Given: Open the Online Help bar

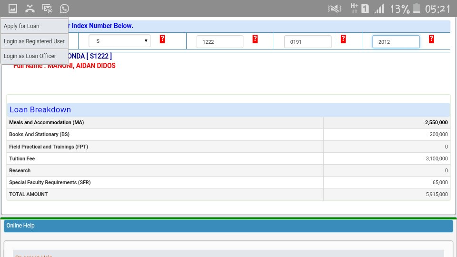Looking at the screenshot, I should point(228,226).
